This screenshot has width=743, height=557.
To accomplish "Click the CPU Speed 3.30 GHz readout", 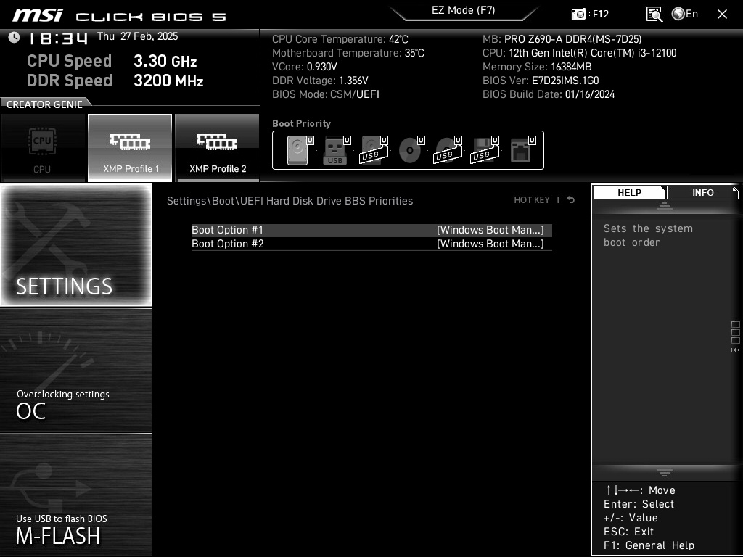I will click(112, 61).
